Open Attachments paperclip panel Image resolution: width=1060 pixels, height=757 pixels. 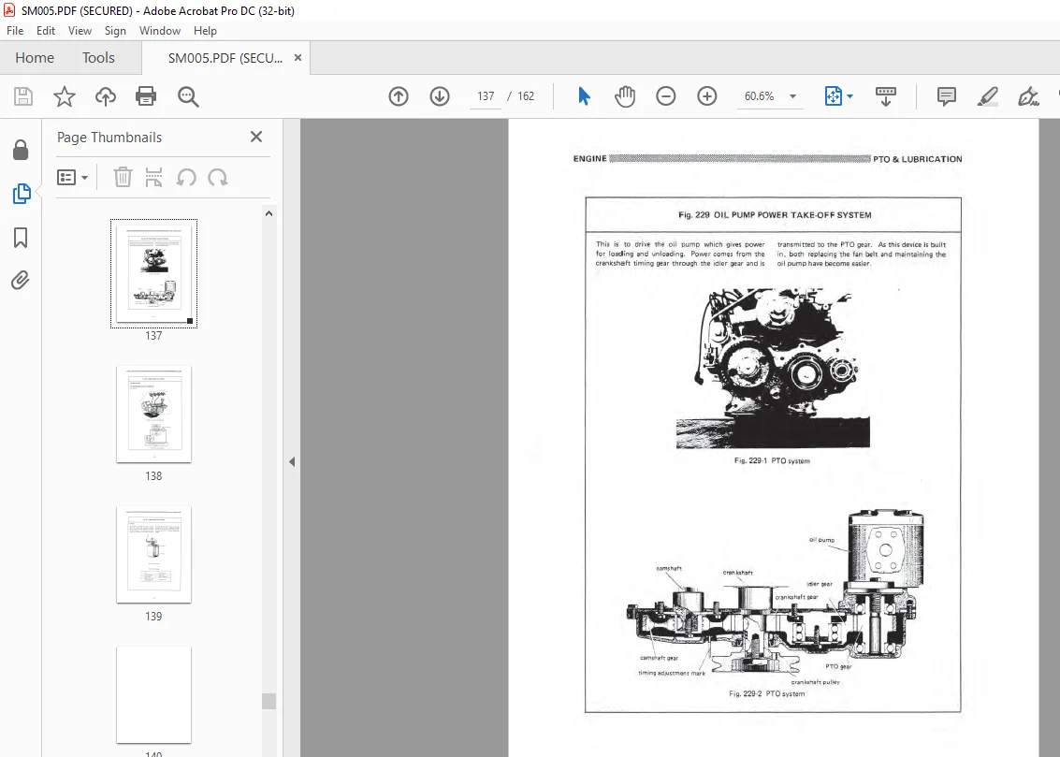click(x=21, y=280)
